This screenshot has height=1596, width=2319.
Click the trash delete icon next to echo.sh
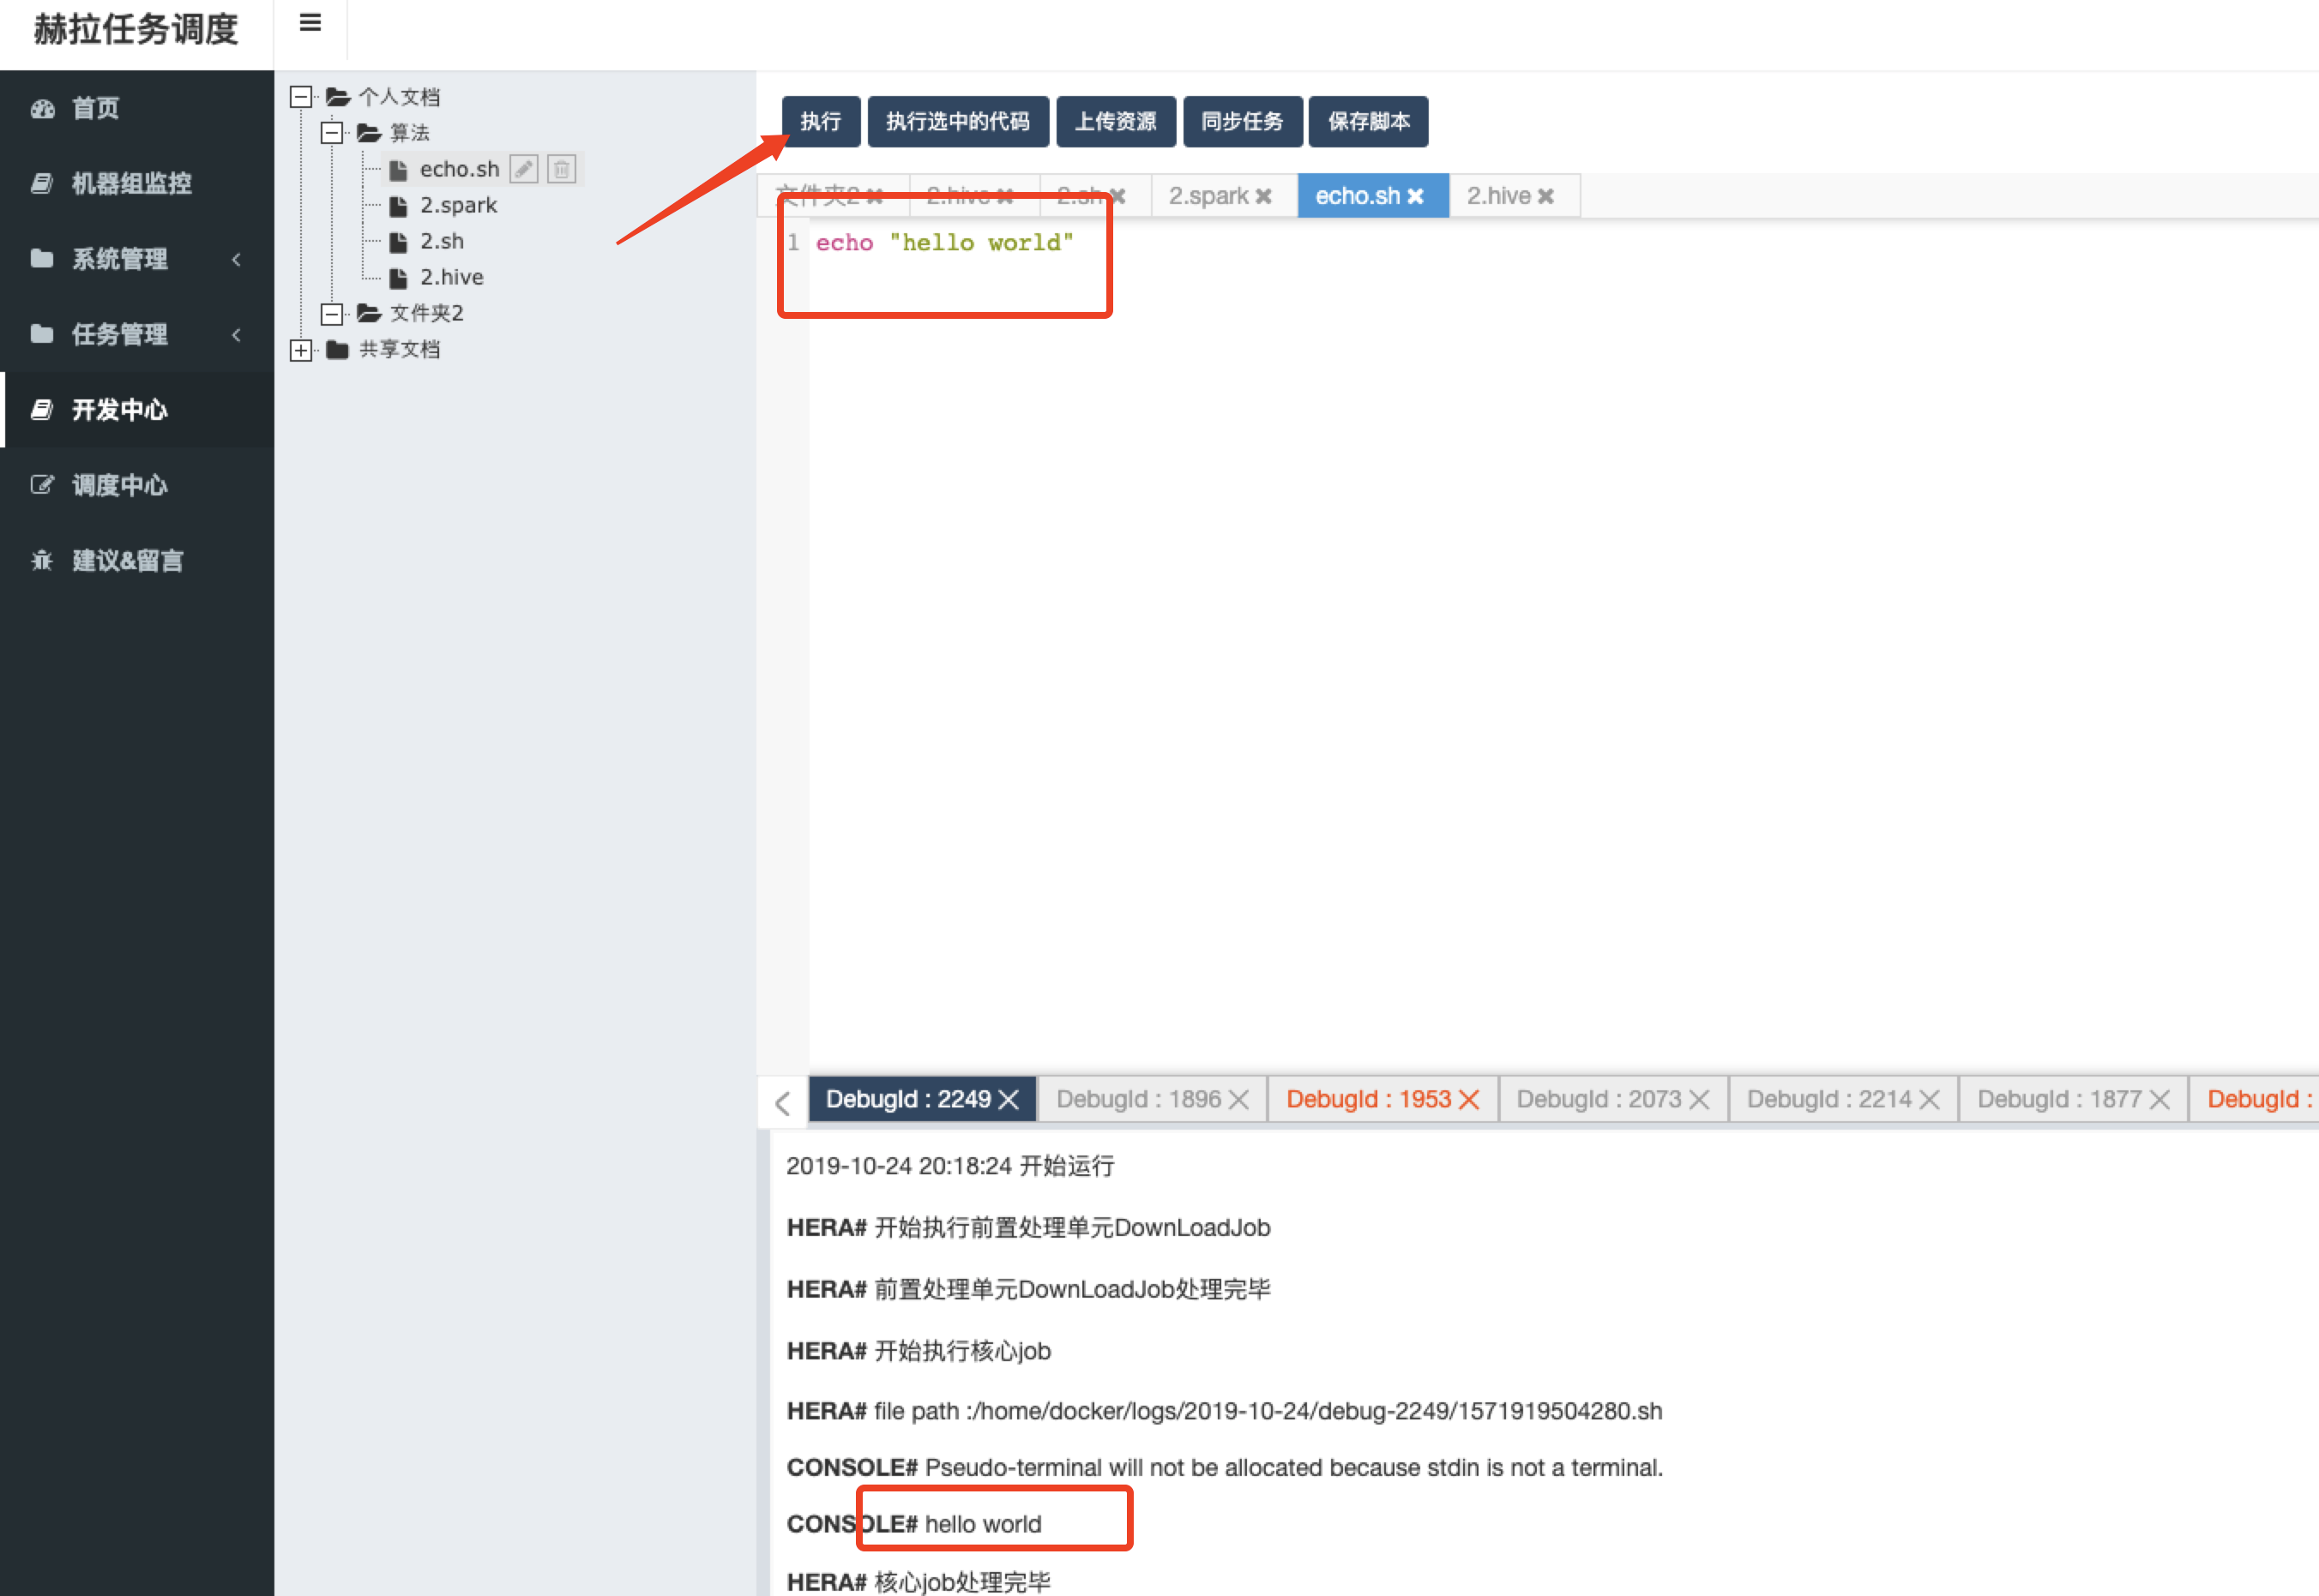click(561, 169)
